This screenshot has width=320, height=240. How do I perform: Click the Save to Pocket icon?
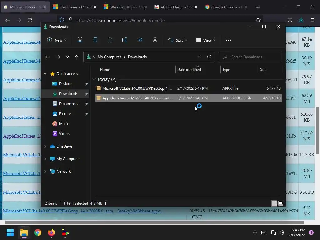290,20
